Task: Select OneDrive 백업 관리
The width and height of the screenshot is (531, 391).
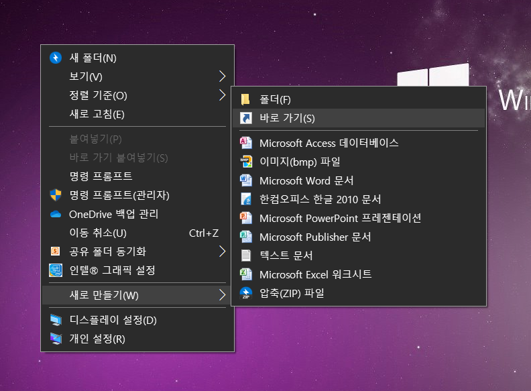Action: coord(137,214)
